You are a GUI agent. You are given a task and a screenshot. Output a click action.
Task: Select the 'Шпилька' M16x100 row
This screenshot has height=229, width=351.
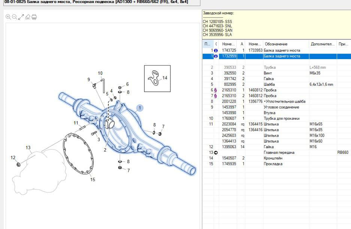(x=271, y=135)
